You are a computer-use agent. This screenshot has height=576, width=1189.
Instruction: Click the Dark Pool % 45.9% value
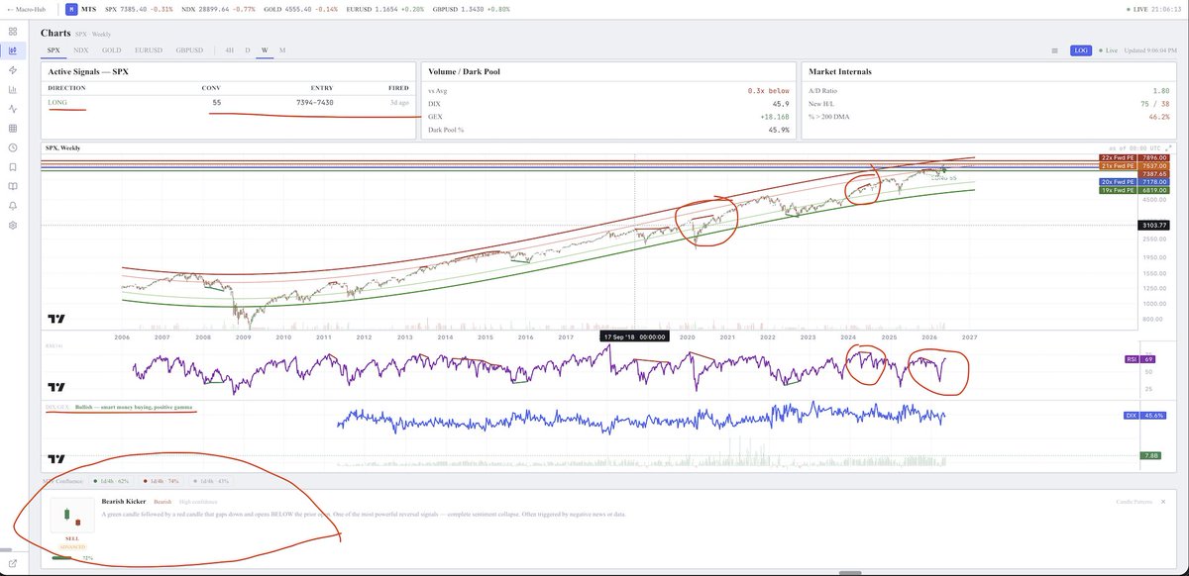click(779, 130)
